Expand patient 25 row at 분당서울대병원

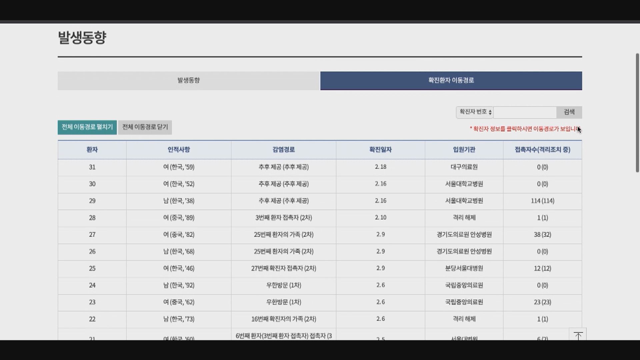(464, 268)
